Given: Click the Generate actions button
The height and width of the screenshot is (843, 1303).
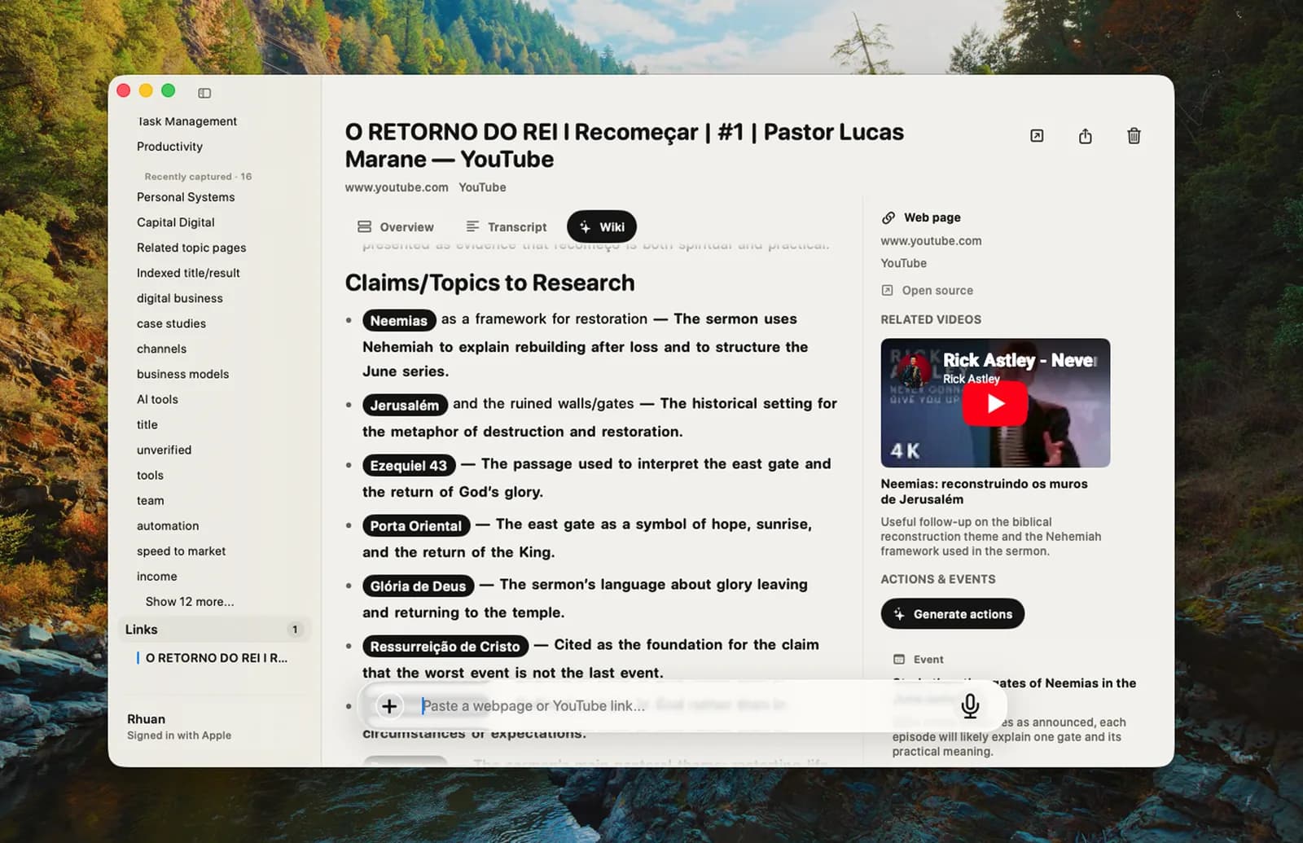Looking at the screenshot, I should 953,614.
